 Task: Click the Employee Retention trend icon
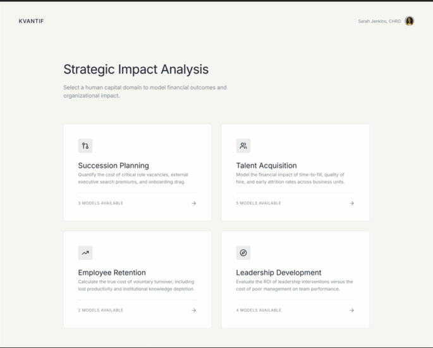(85, 252)
